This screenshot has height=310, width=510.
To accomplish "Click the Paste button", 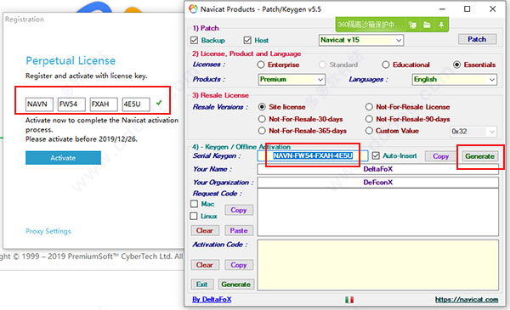I will pos(239,230).
